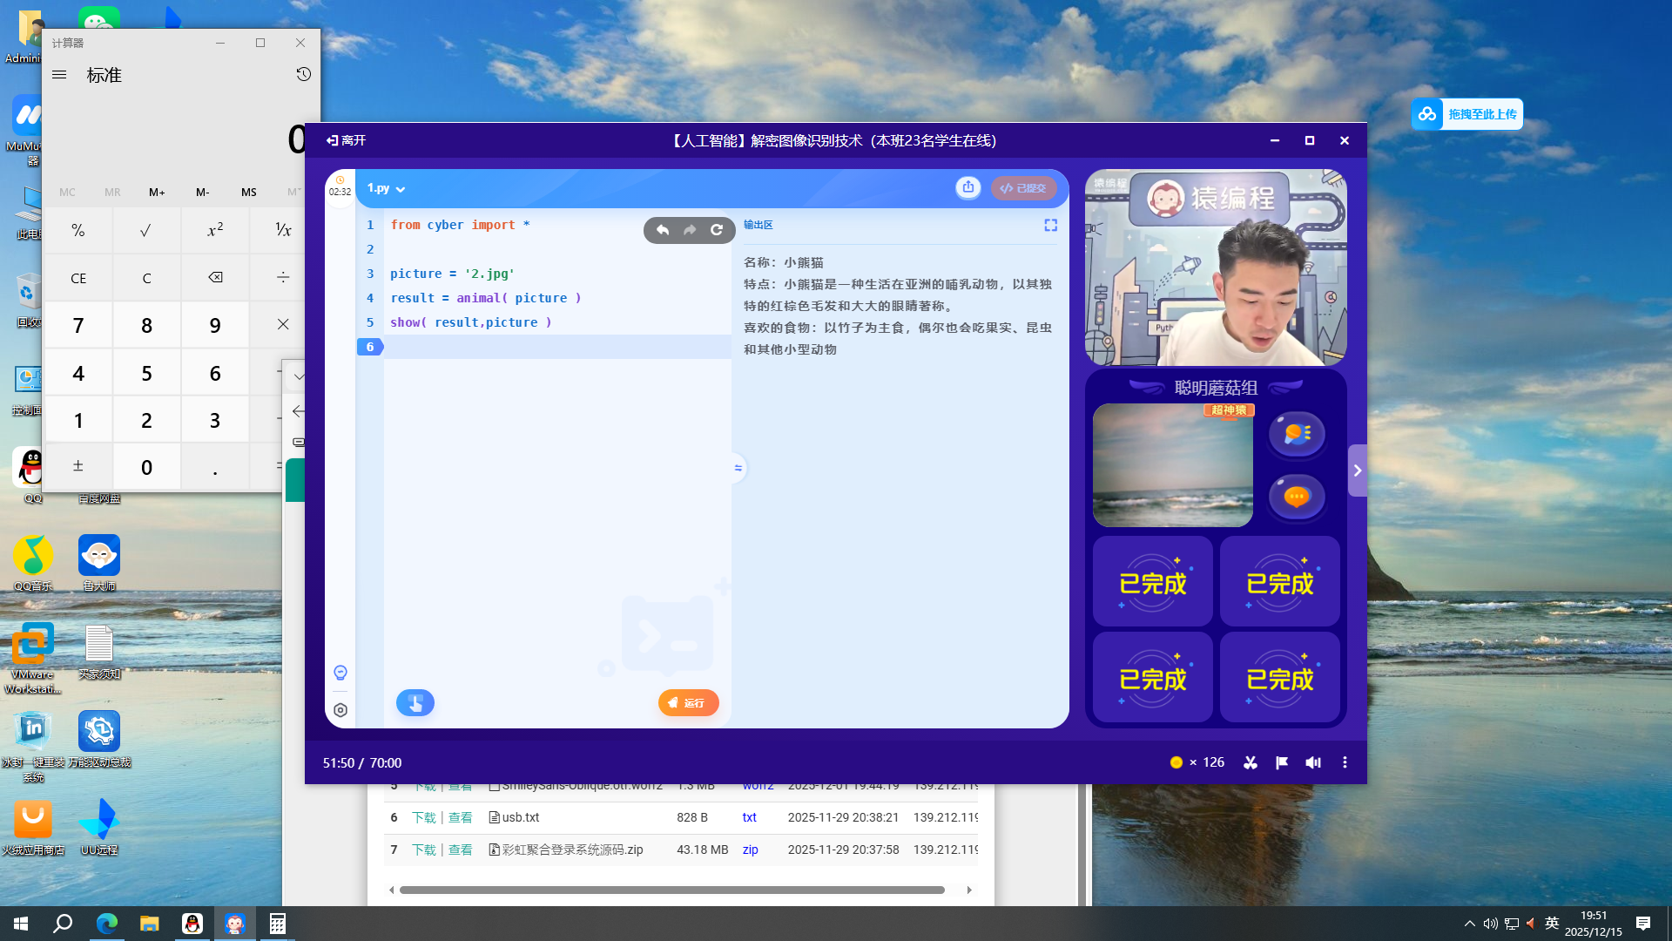Open the lightbulb hint icon in editor sidebar
The height and width of the screenshot is (941, 1672).
[x=340, y=673]
